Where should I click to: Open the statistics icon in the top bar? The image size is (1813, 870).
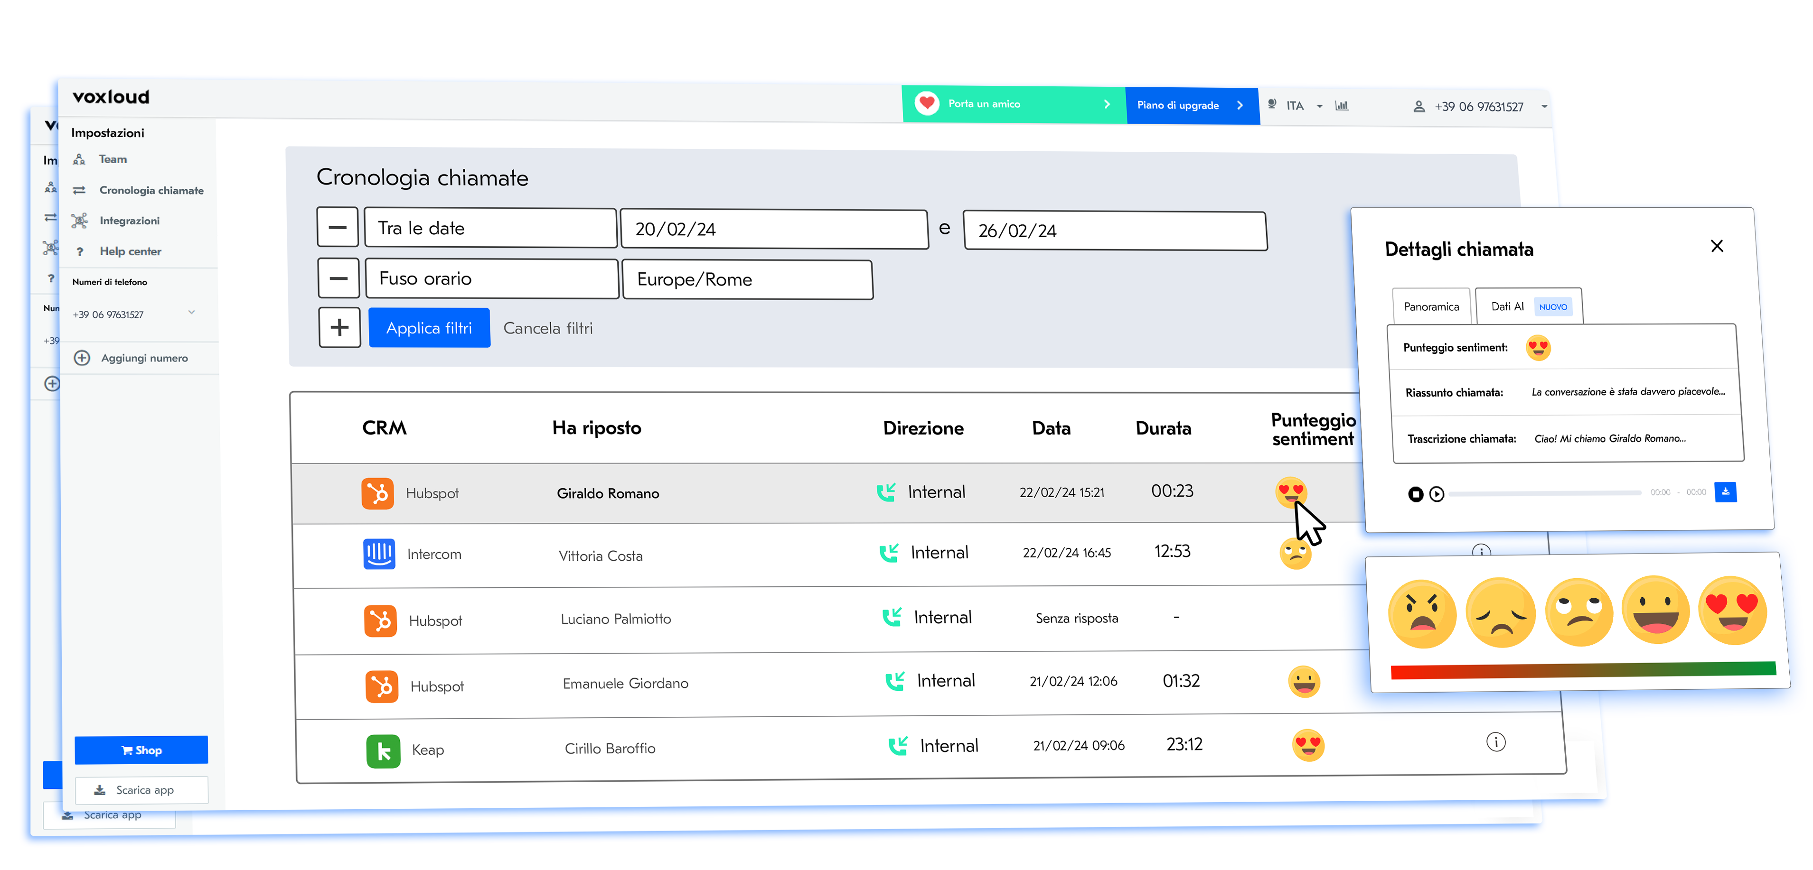click(x=1342, y=105)
